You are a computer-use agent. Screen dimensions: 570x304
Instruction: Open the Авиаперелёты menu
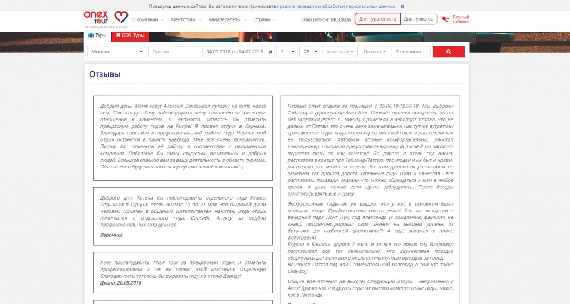click(x=227, y=19)
